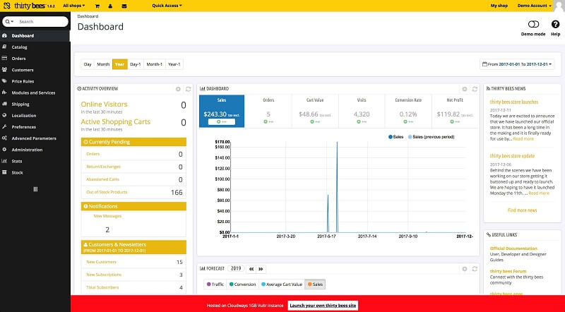Refresh the Dashboard chart panel

475,89
